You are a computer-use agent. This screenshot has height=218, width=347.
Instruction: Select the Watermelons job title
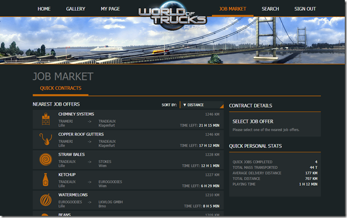(73, 195)
